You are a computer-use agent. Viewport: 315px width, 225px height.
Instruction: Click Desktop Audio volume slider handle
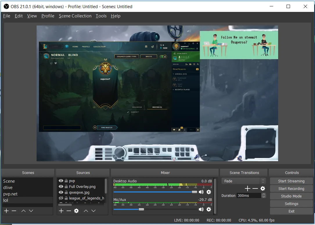195,192
